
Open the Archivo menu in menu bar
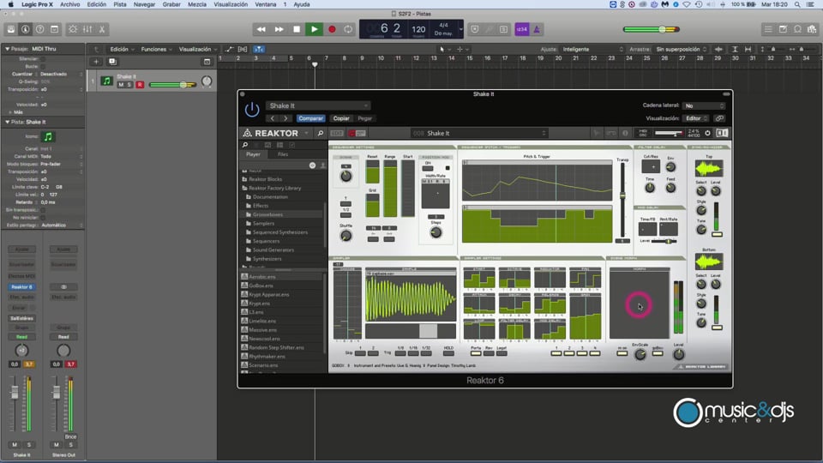(69, 4)
